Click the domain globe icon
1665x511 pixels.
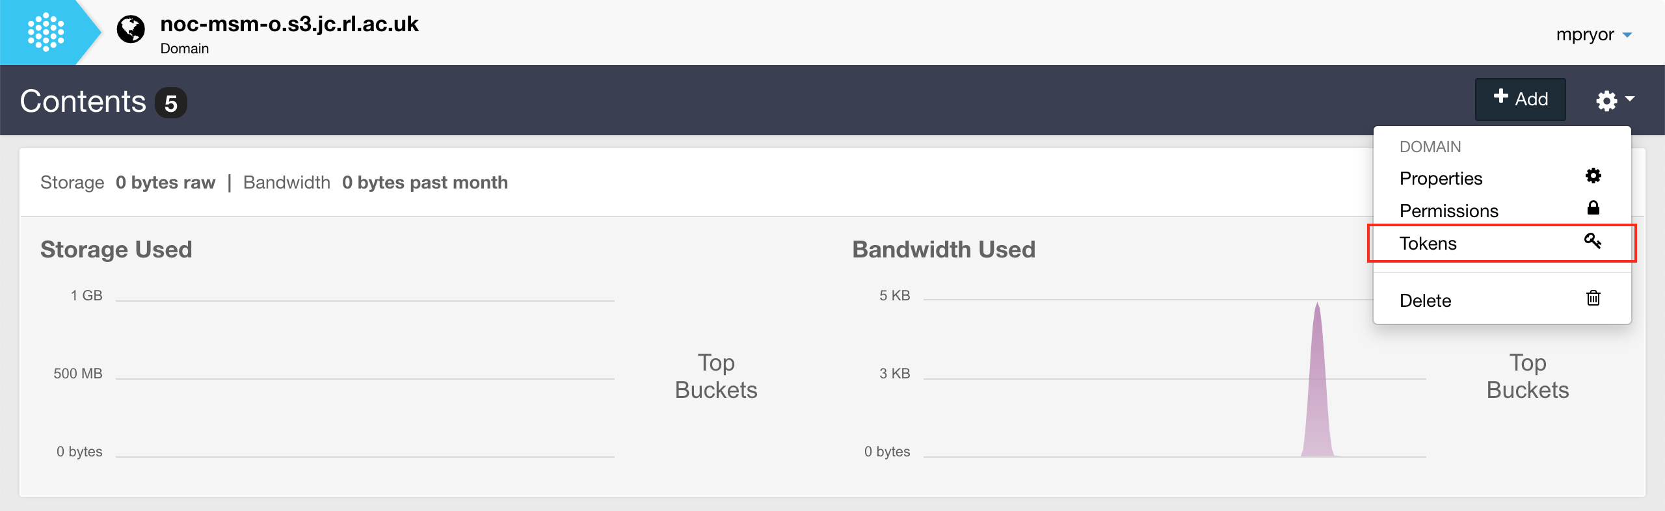(131, 29)
